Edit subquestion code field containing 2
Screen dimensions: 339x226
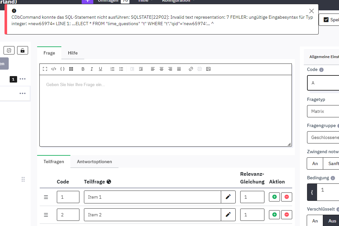point(68,215)
